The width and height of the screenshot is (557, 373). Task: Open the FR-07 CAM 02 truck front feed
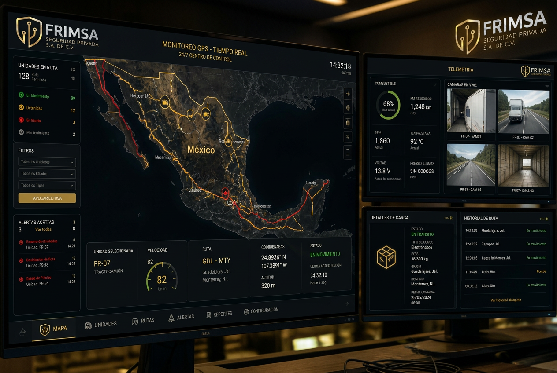click(524, 112)
